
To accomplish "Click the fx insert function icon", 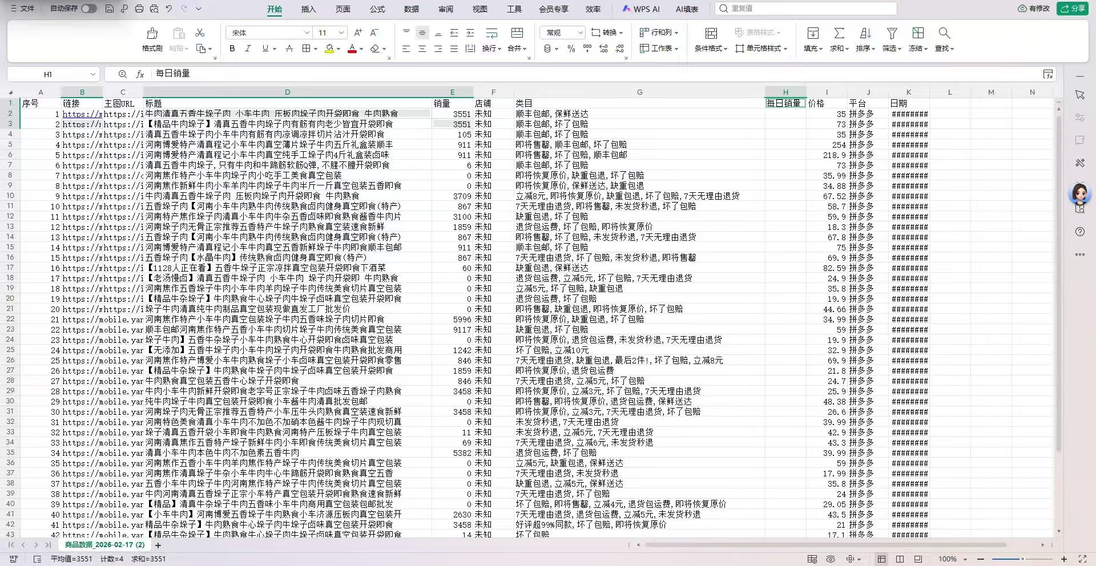I will [x=140, y=74].
